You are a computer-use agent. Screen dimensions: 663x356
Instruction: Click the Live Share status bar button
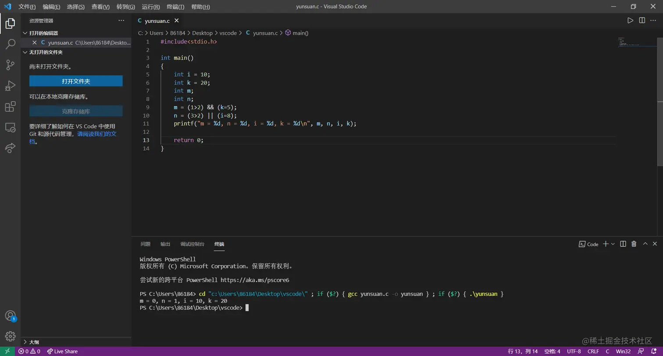tap(62, 351)
